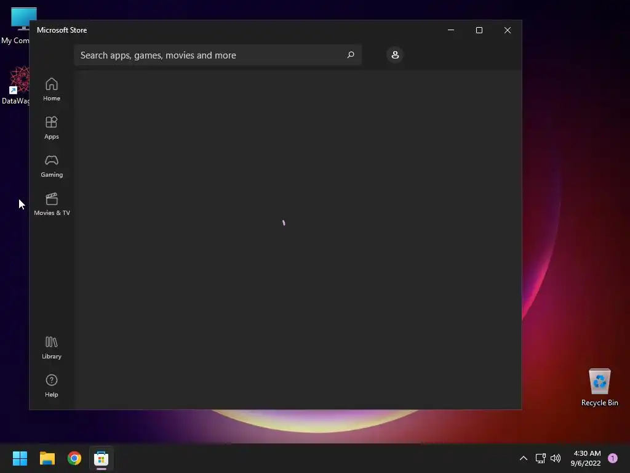Select the My Computer desktop icon
The image size is (630, 473).
pyautogui.click(x=15, y=26)
